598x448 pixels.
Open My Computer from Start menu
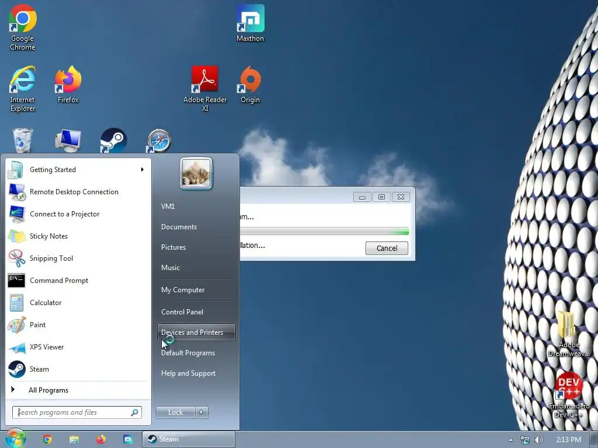coord(195,290)
